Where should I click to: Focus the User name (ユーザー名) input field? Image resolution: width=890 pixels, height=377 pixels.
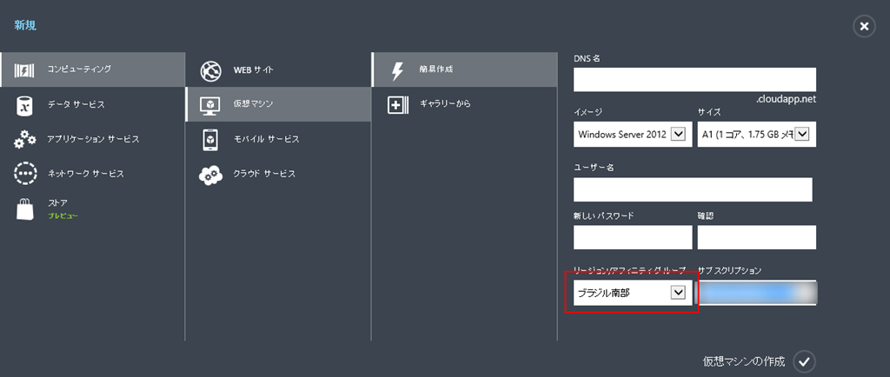(x=693, y=189)
